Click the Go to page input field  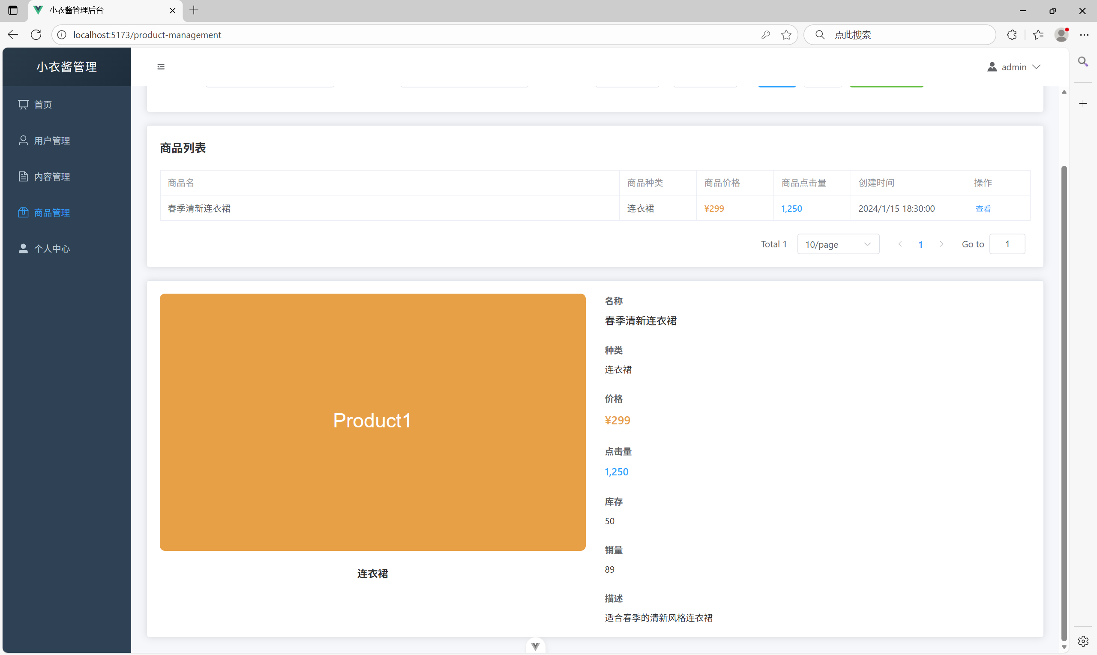point(1007,244)
